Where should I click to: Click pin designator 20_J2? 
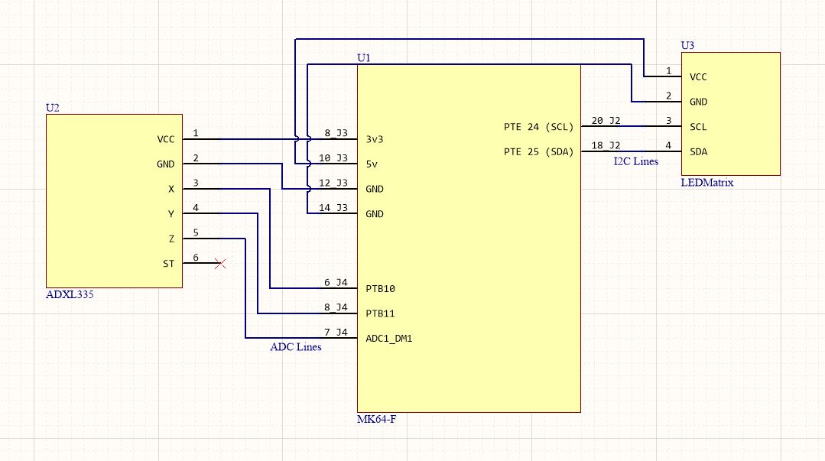coord(606,121)
